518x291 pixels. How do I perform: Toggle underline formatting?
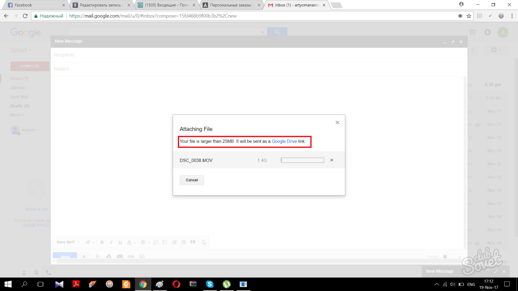(120, 242)
